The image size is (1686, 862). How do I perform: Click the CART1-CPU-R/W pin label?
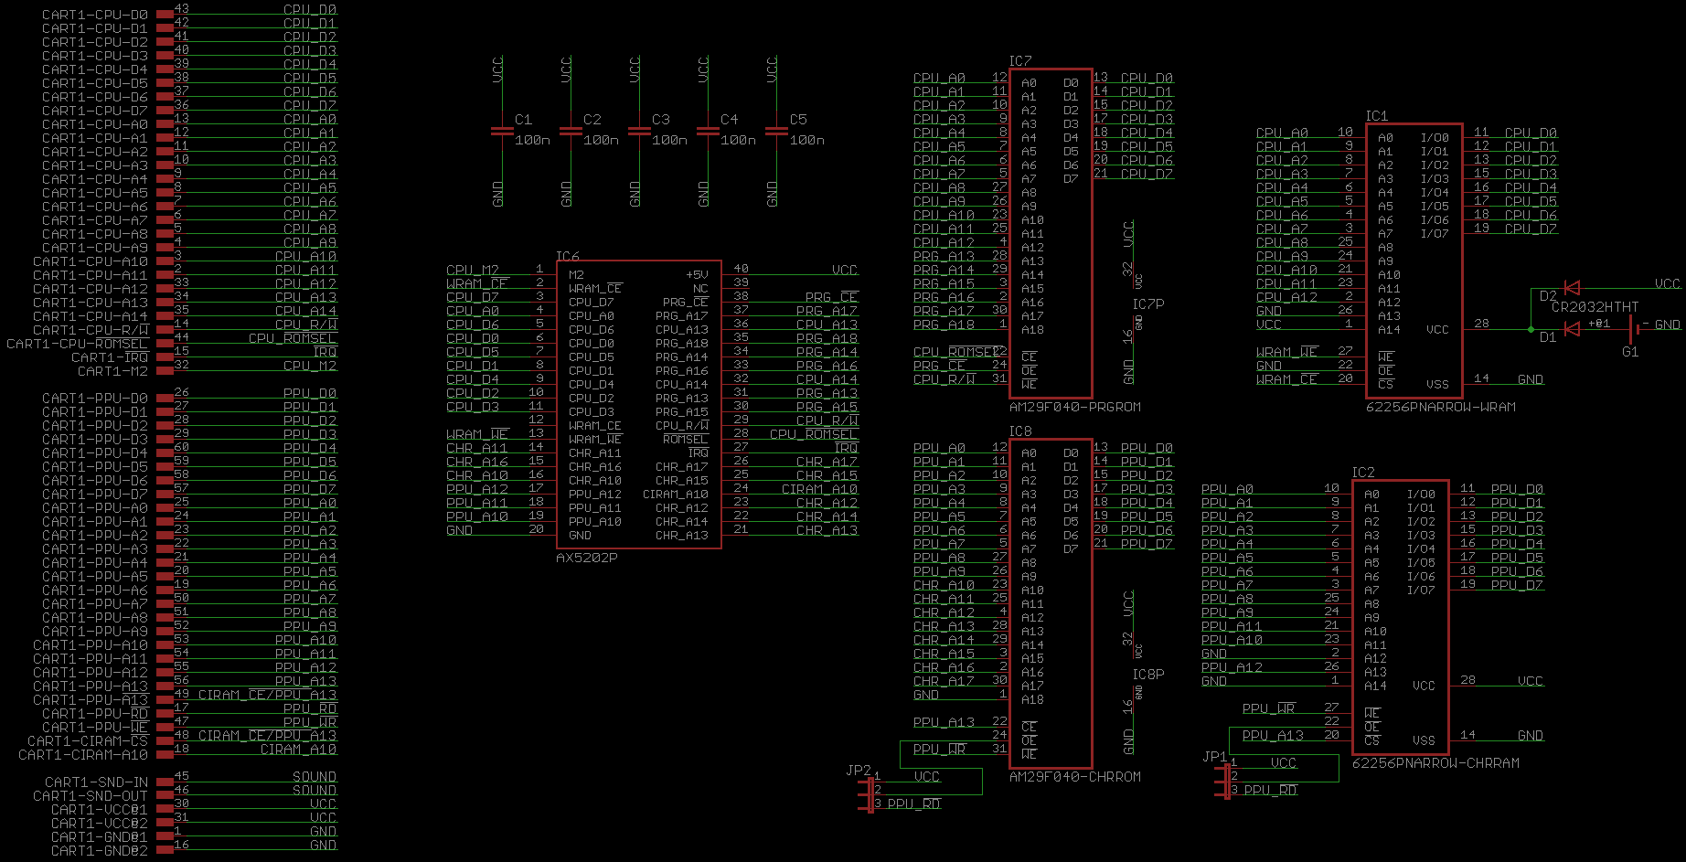91,330
